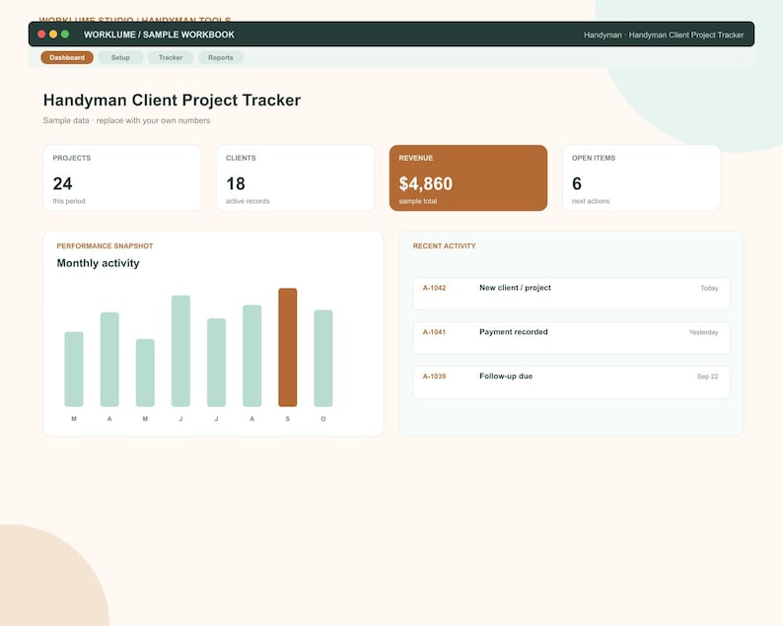Open the Revenue $4,860 card
Viewport: 783px width, 626px height.
coord(468,177)
